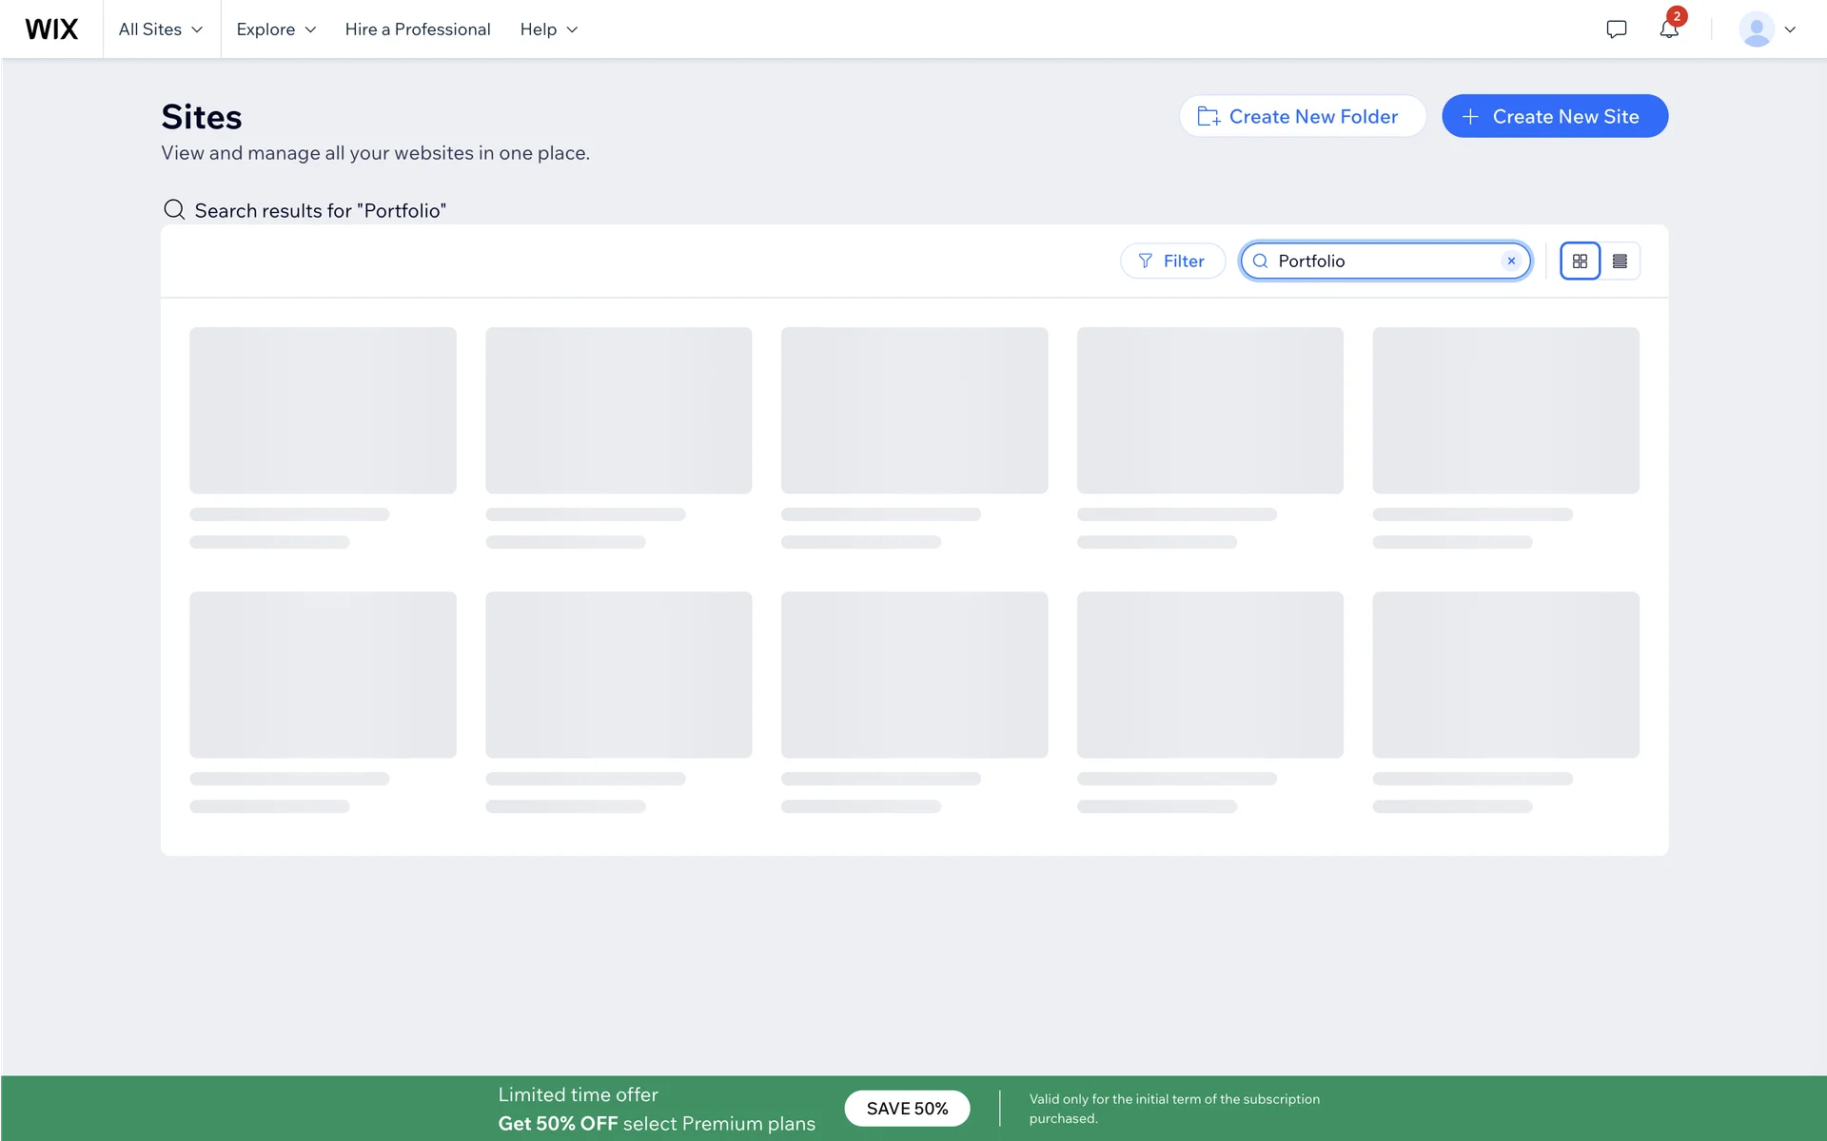Expand the Explore menu
The width and height of the screenshot is (1827, 1141).
276,29
